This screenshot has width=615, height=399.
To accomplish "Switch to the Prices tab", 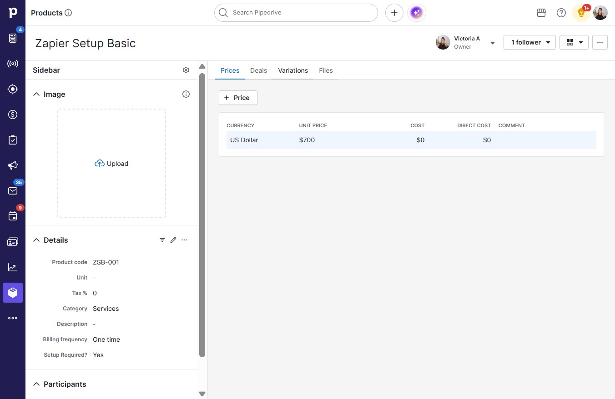I will (230, 70).
